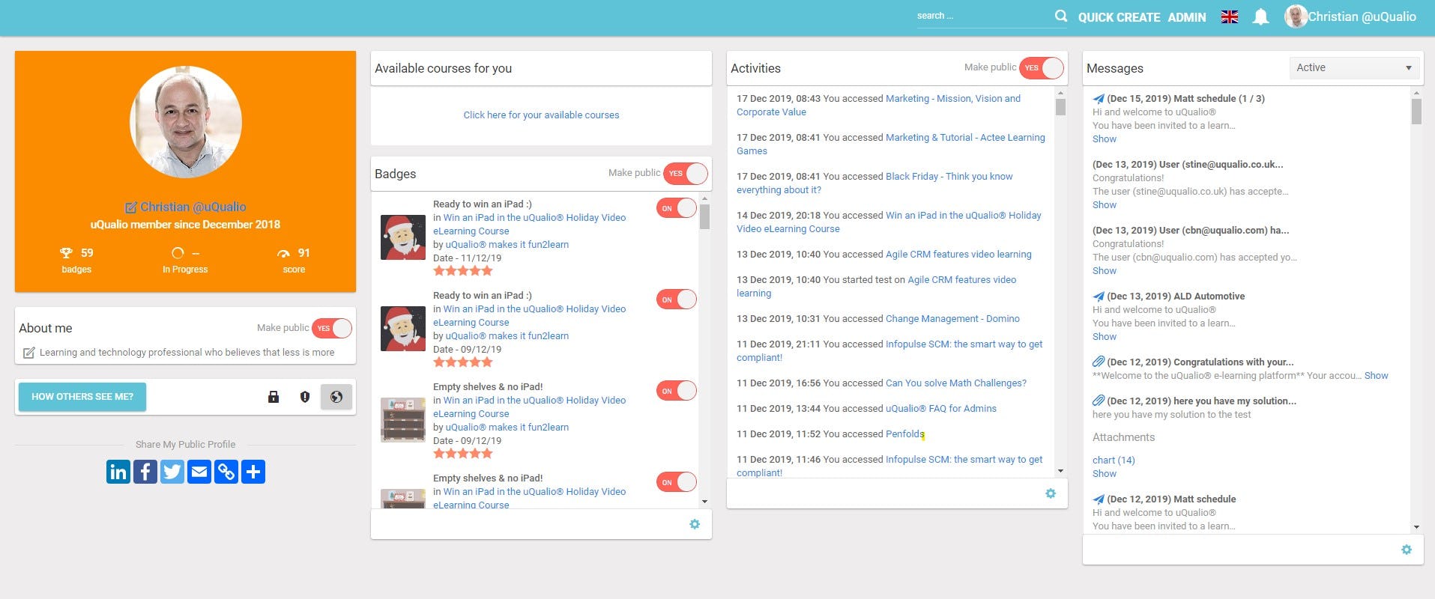This screenshot has width=1435, height=599.
Task: Show message from stine@uqualio.co.uk user
Action: pos(1105,205)
